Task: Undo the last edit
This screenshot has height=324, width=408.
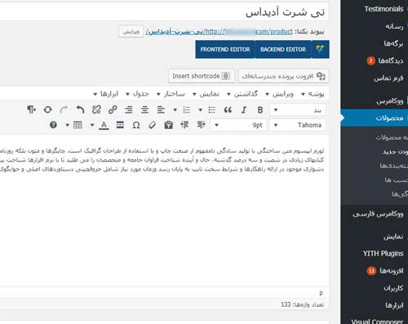Action: click(x=80, y=110)
